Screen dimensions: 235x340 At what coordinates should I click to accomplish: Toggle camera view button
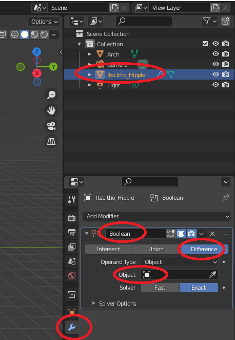(51, 126)
